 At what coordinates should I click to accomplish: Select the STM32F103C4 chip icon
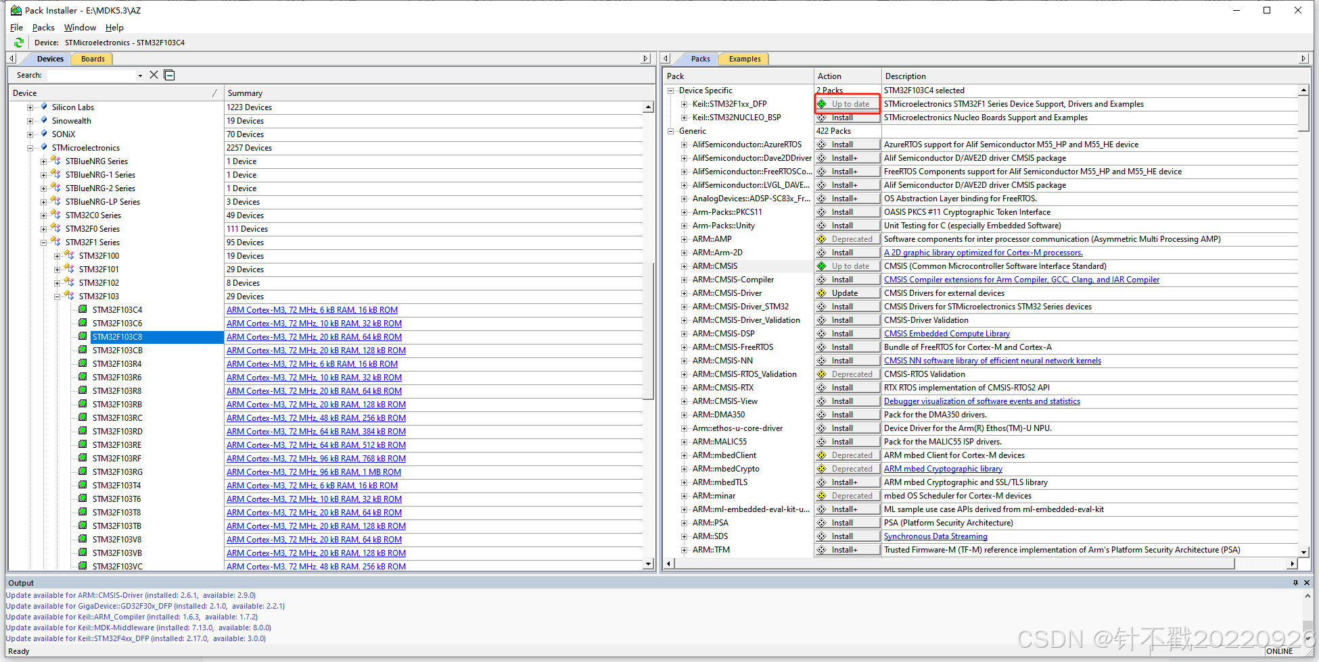pos(83,309)
